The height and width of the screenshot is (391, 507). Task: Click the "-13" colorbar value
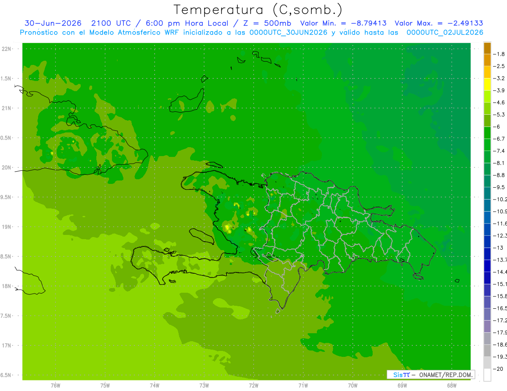(x=498, y=248)
